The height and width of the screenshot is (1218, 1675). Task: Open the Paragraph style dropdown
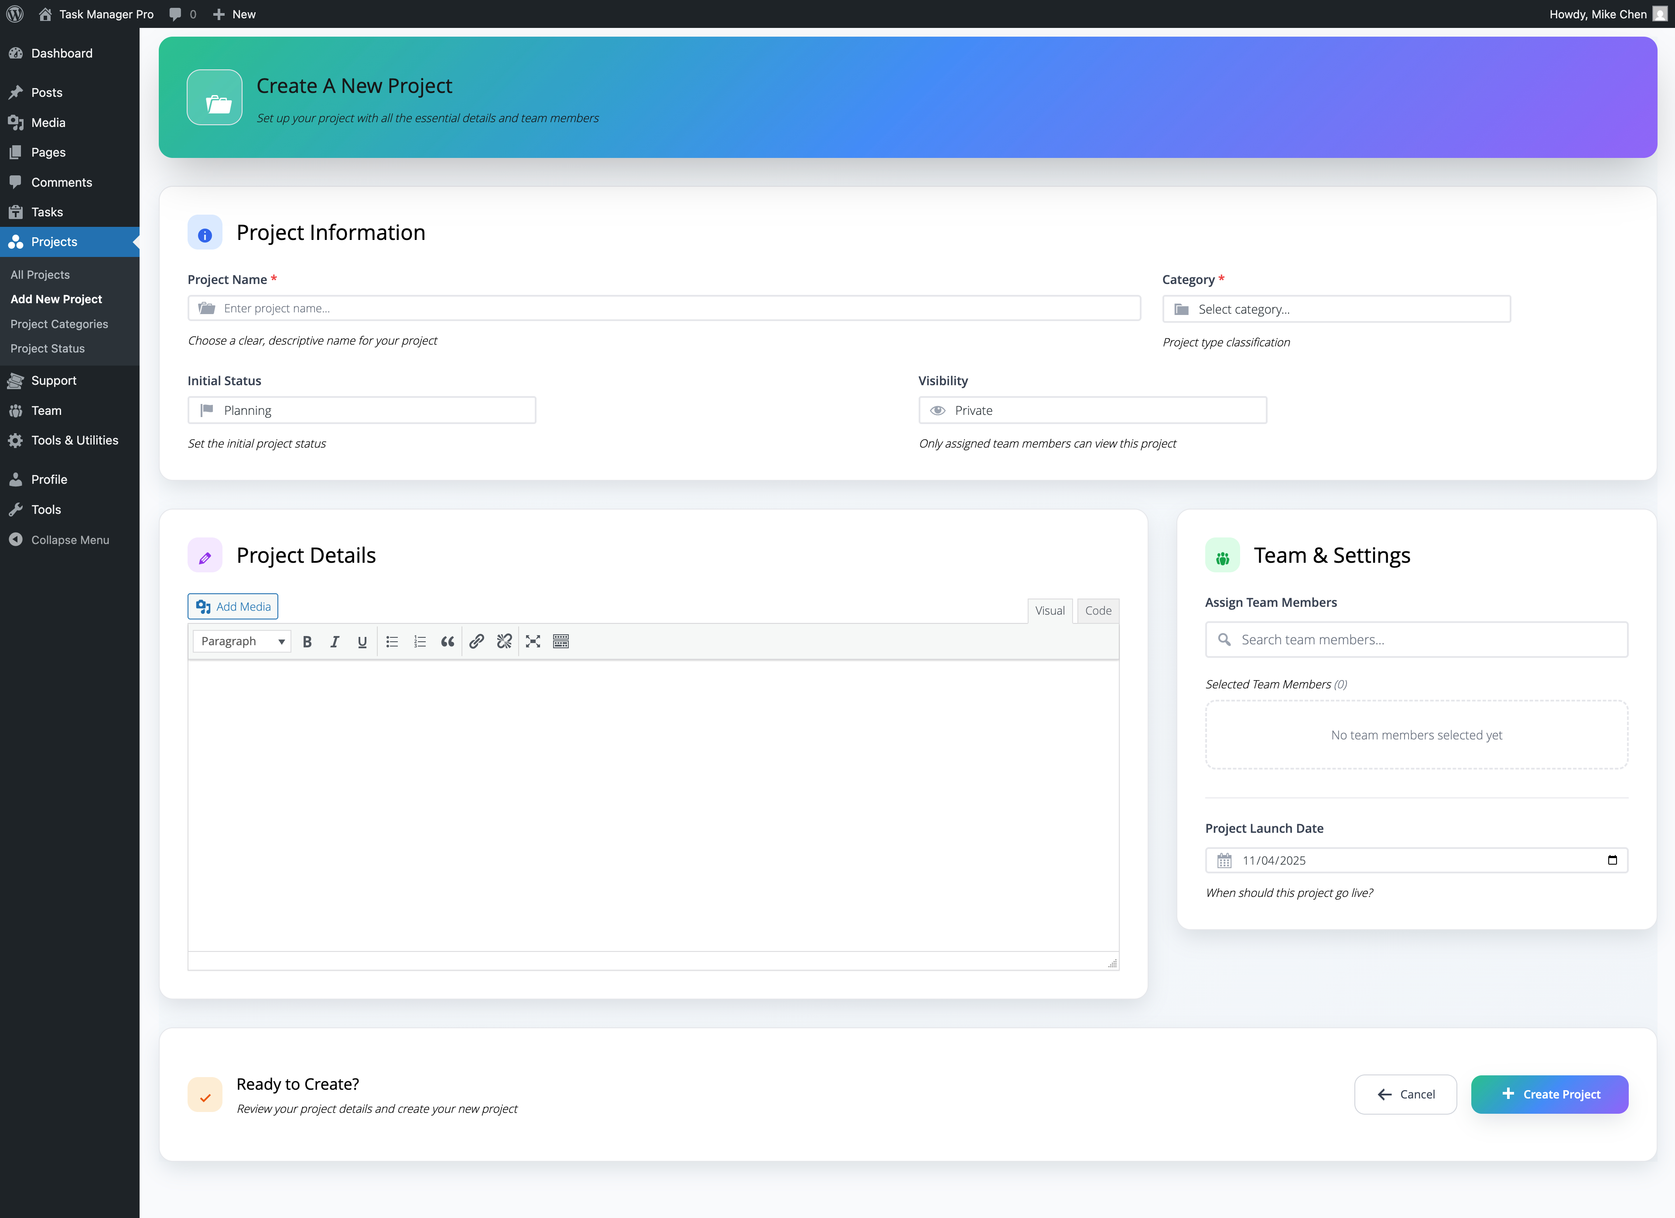click(241, 641)
